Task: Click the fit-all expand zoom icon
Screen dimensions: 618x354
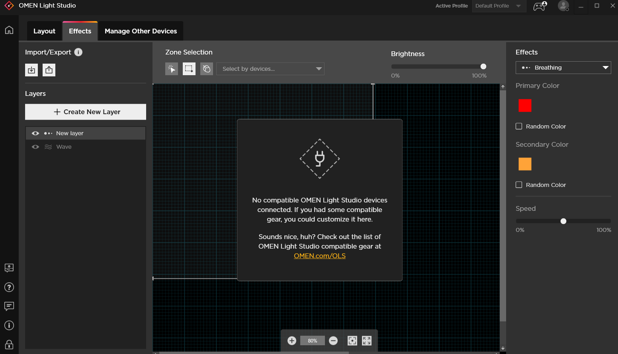Action: pos(367,340)
